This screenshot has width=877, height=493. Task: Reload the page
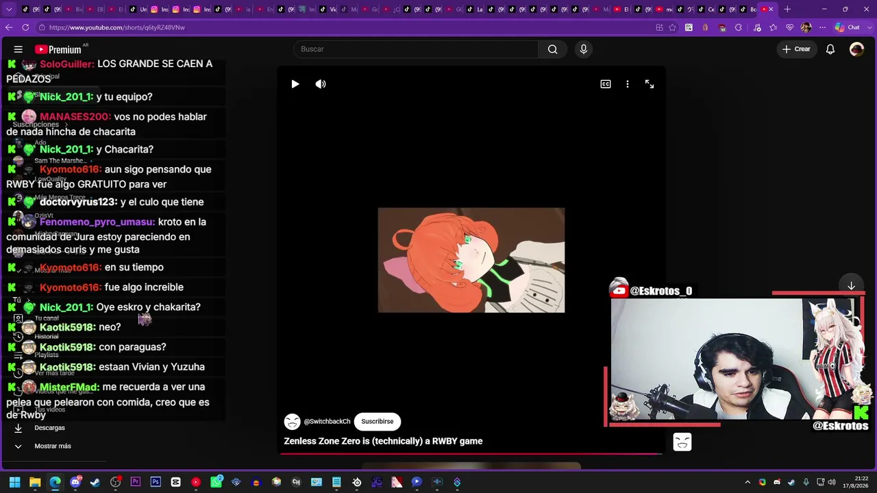click(25, 27)
